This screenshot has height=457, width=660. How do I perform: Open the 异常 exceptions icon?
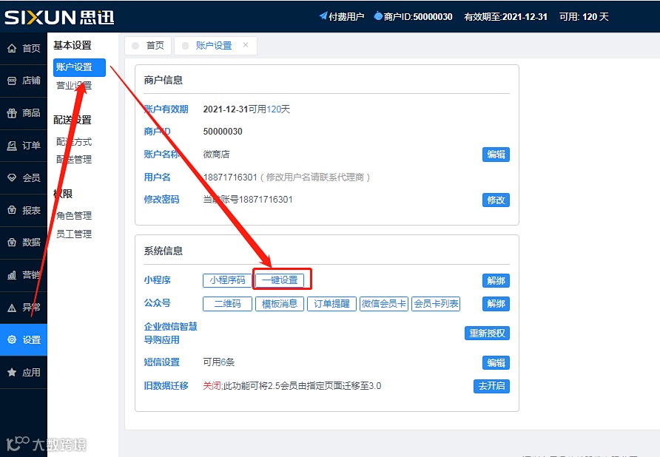coord(24,307)
